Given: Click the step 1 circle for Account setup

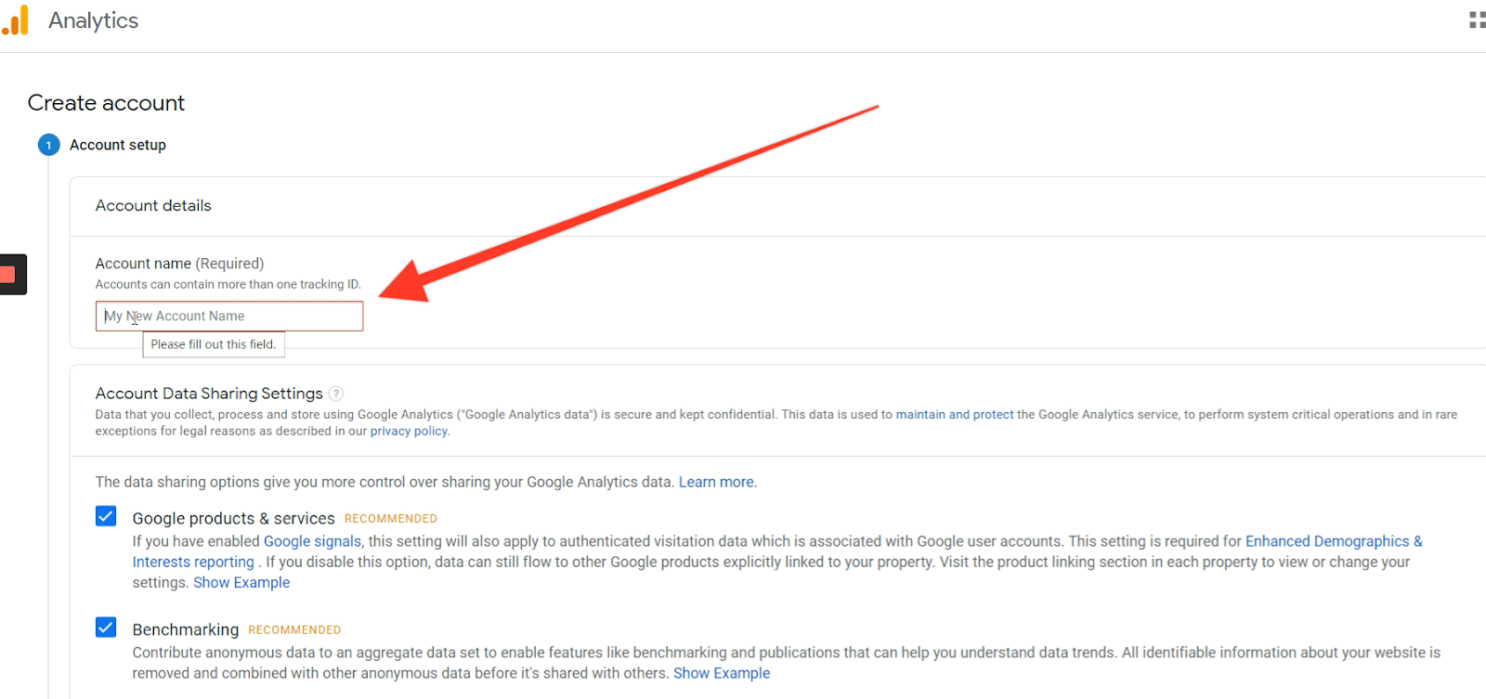Looking at the screenshot, I should coord(48,145).
